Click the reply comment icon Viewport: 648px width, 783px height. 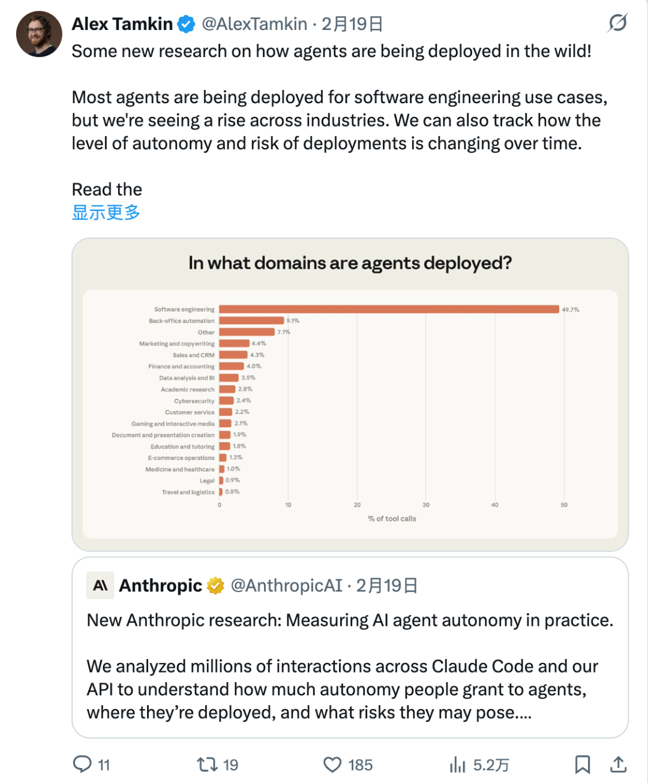pos(82,764)
